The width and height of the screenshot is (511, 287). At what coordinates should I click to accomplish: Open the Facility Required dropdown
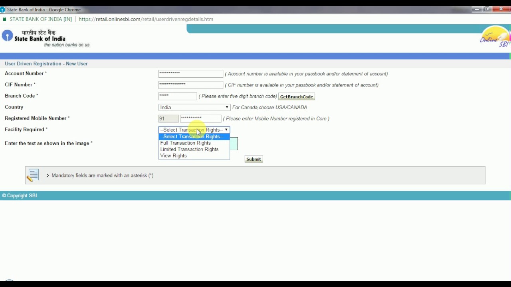[x=194, y=130]
